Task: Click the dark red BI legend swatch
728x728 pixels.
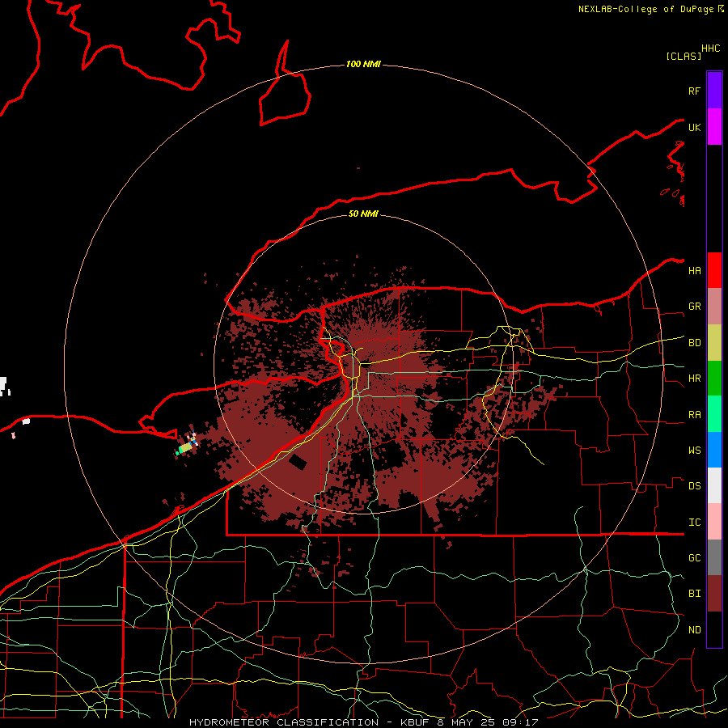Action: coord(714,594)
